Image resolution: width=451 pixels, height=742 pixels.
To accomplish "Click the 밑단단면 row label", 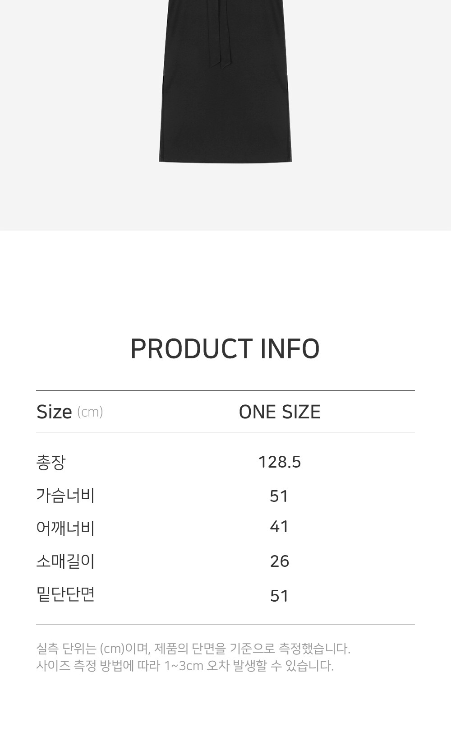I will 65,594.
